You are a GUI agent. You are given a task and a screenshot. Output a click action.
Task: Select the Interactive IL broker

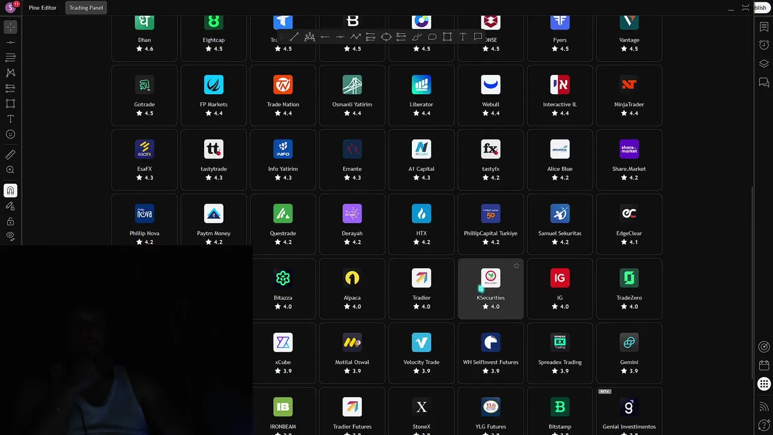click(560, 95)
